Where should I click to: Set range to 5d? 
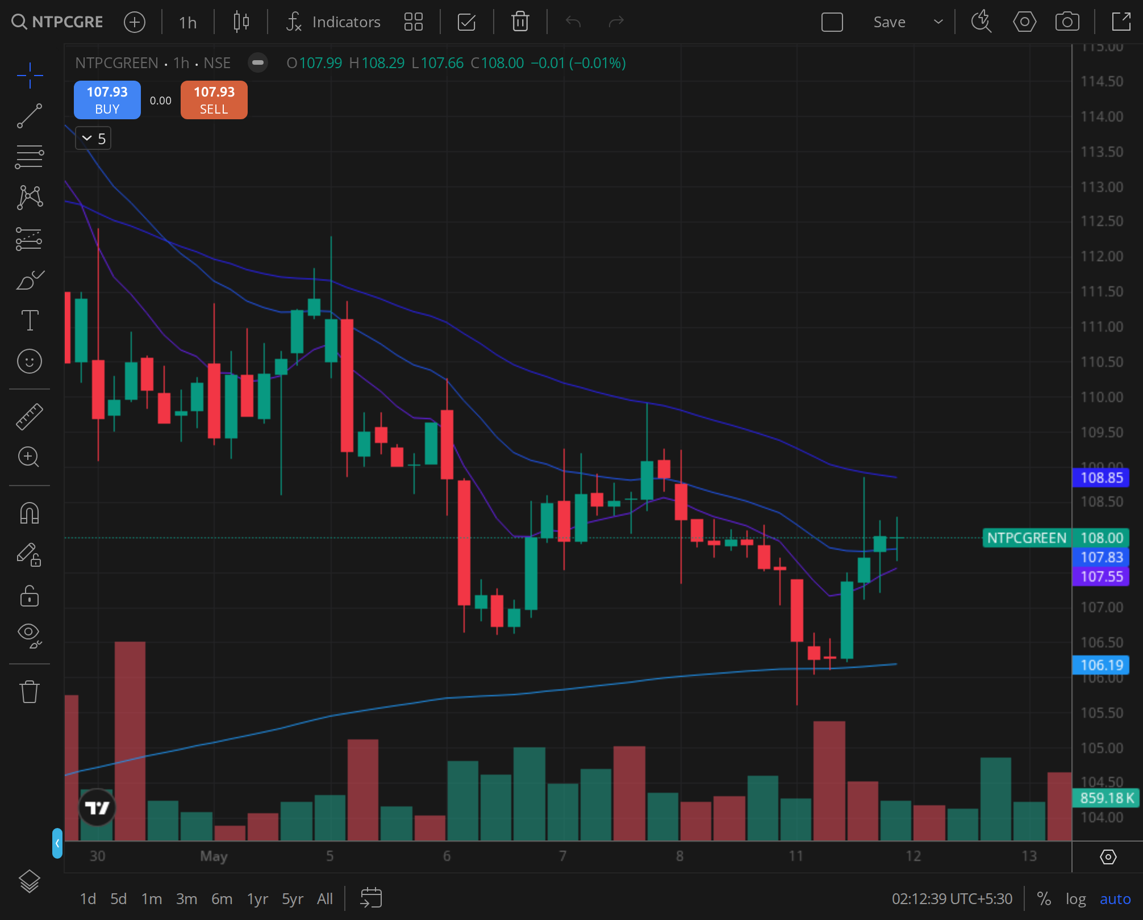pyautogui.click(x=118, y=899)
